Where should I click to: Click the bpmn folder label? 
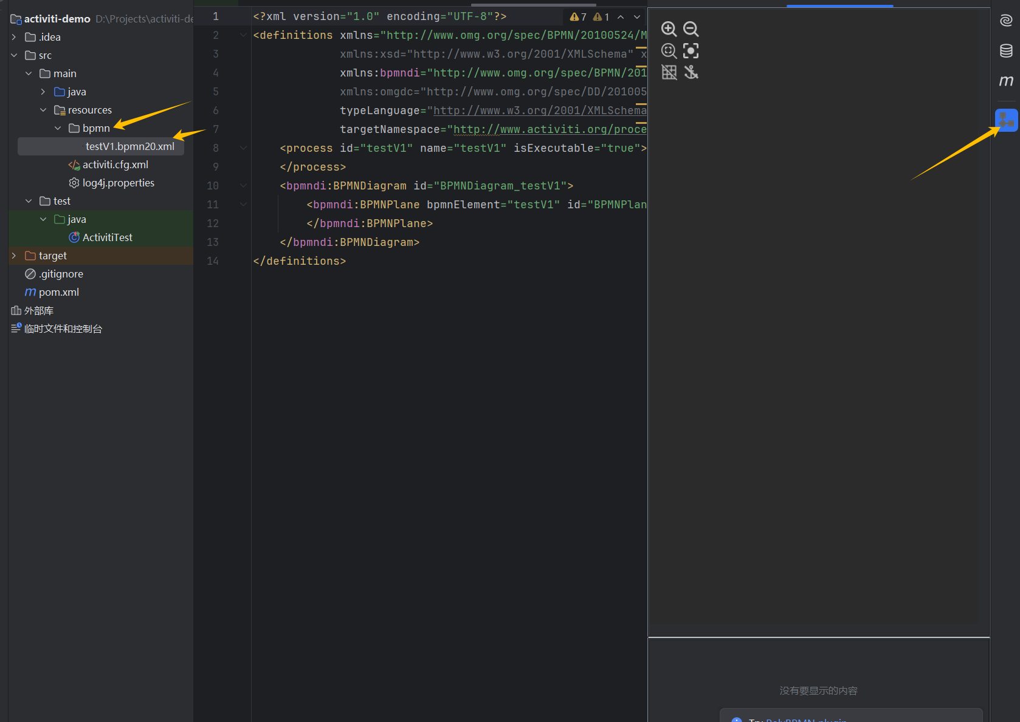pos(96,128)
